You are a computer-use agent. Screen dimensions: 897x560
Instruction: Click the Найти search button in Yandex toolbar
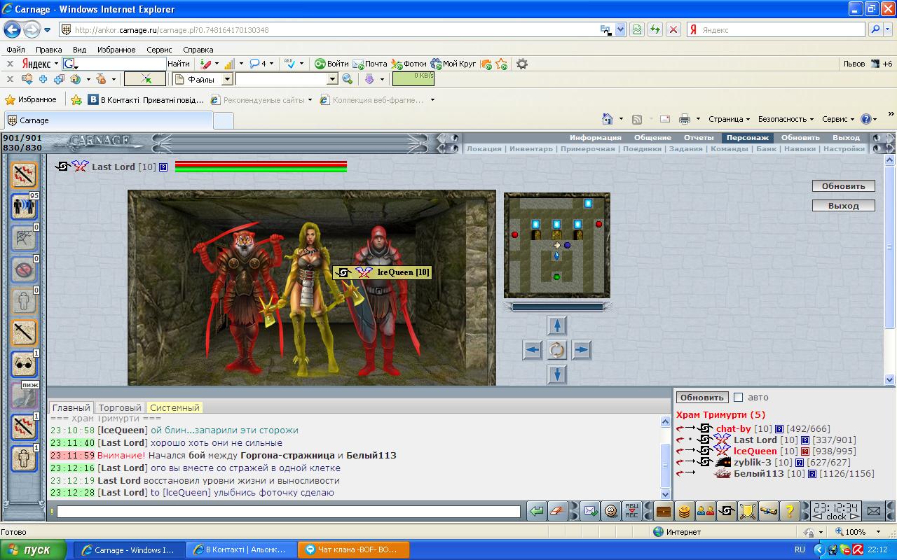(x=179, y=64)
